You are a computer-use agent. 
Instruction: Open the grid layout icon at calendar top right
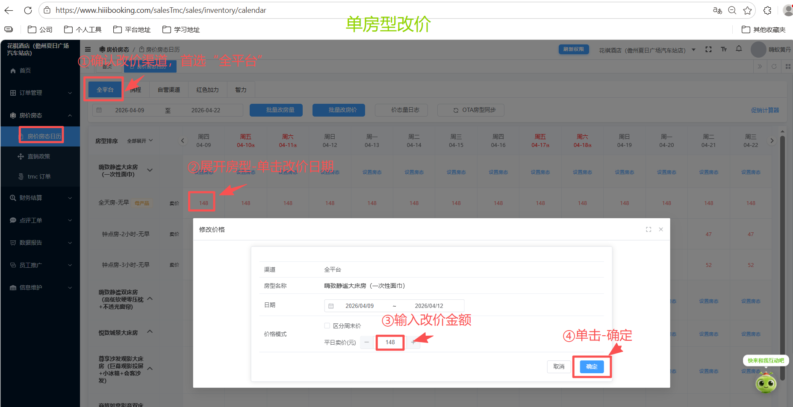[787, 67]
